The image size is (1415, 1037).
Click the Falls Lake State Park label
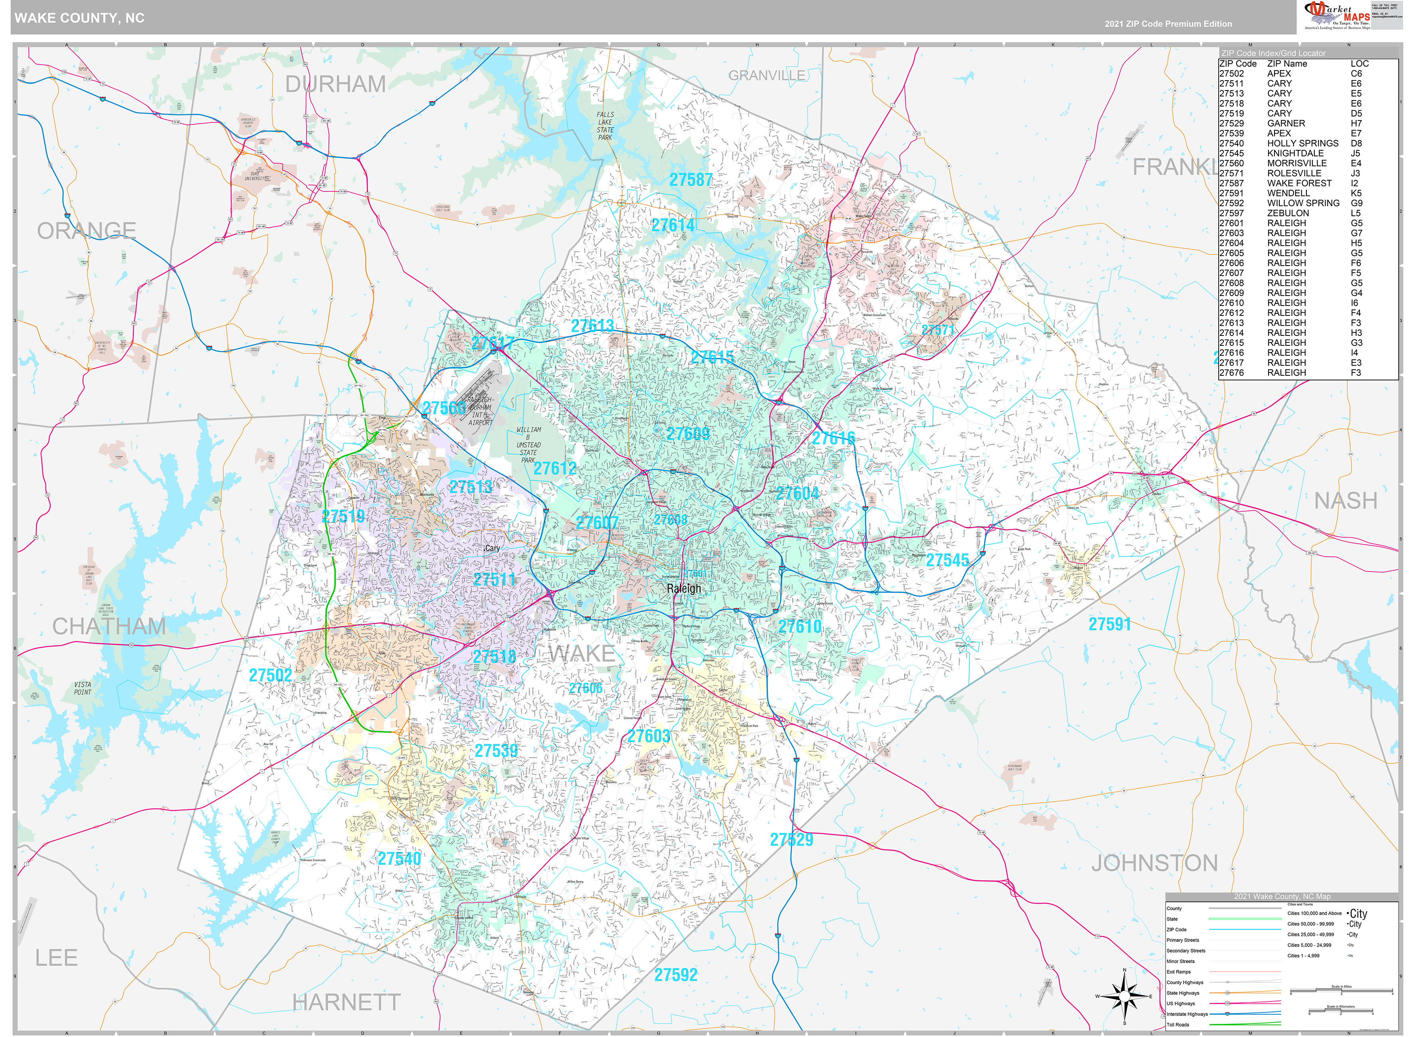click(605, 126)
